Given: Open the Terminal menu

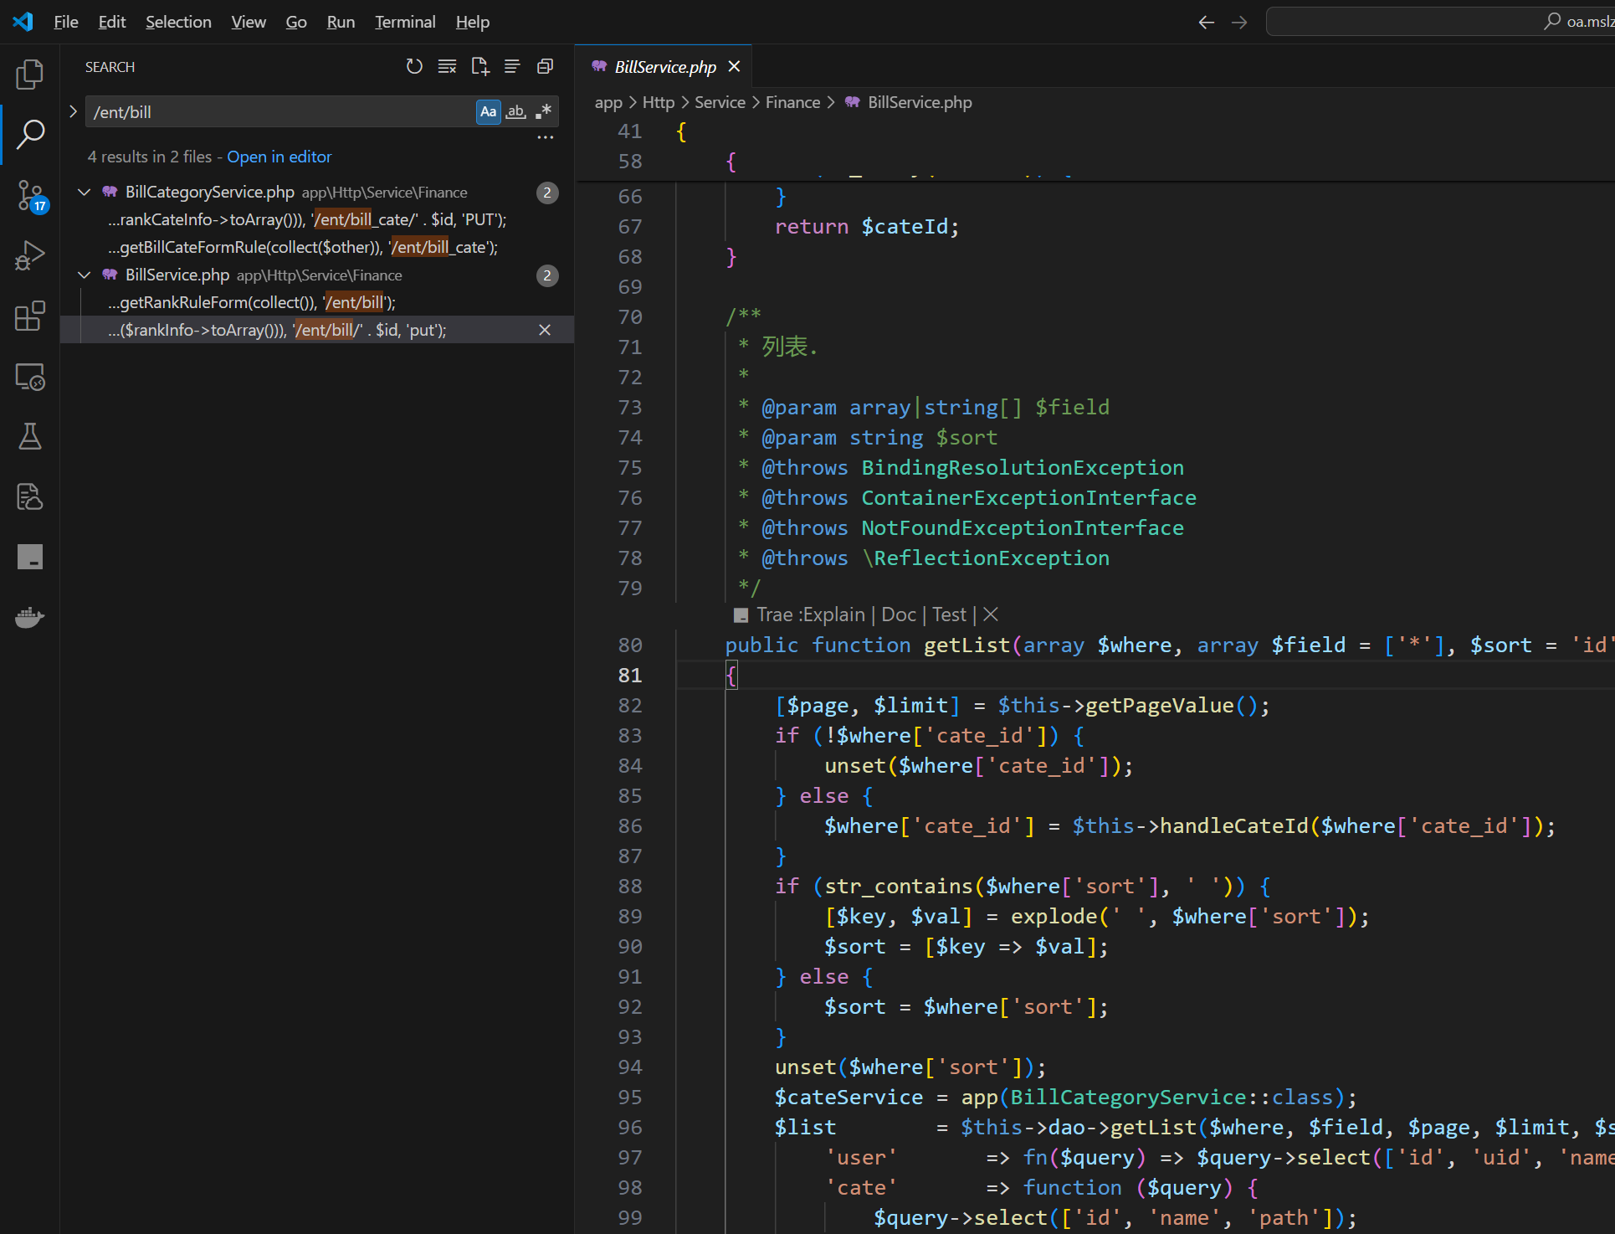Looking at the screenshot, I should point(405,22).
